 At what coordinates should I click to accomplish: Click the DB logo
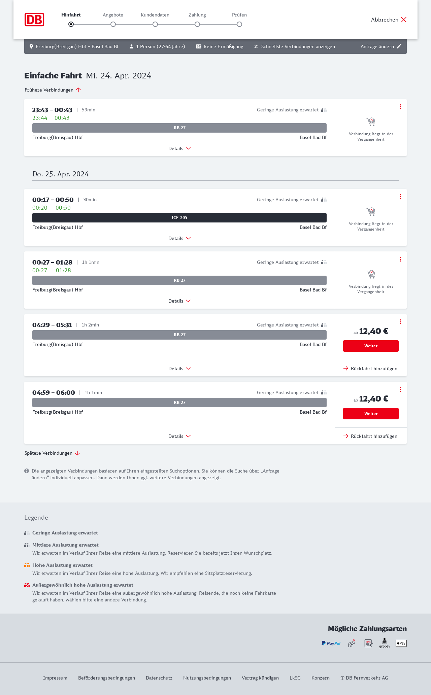34,20
